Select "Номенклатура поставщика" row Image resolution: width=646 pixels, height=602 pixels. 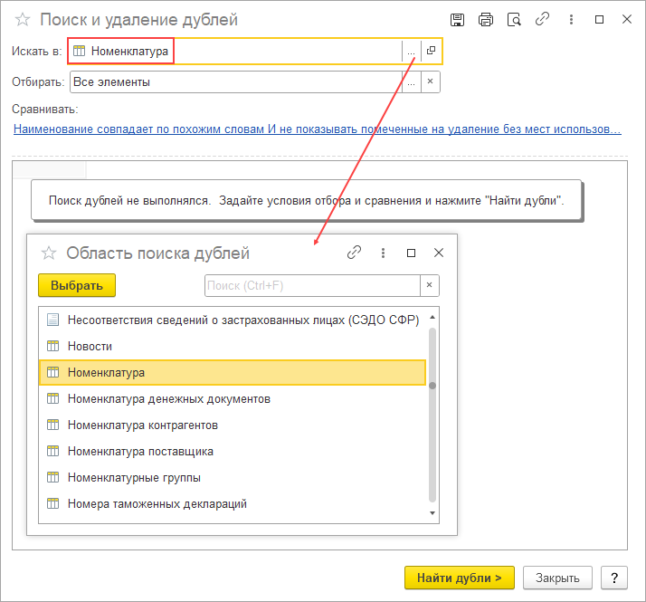tap(233, 452)
